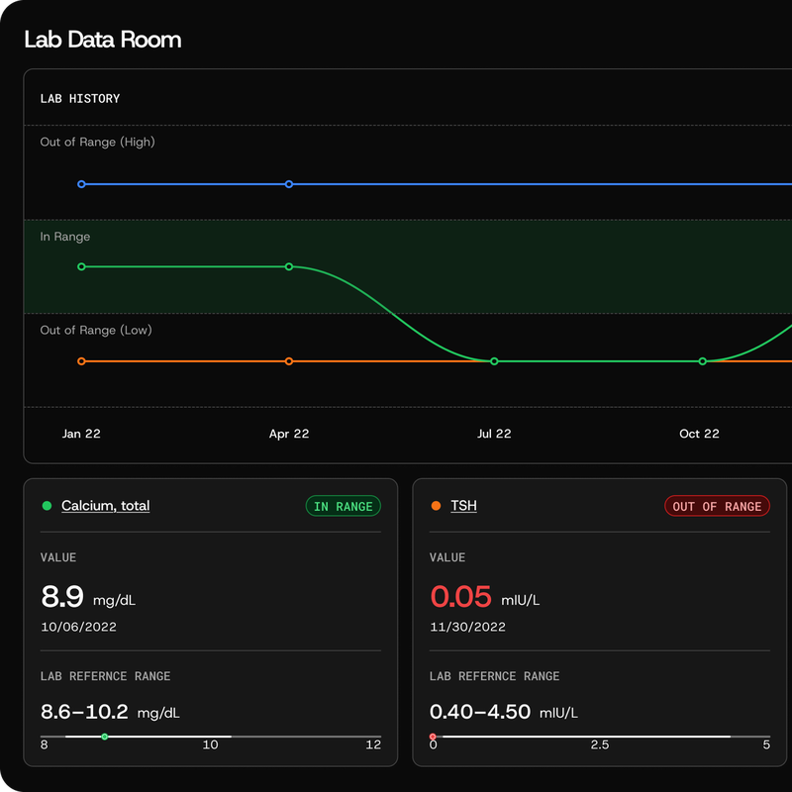
Task: Click the LAB HISTORY heading
Action: coord(80,98)
